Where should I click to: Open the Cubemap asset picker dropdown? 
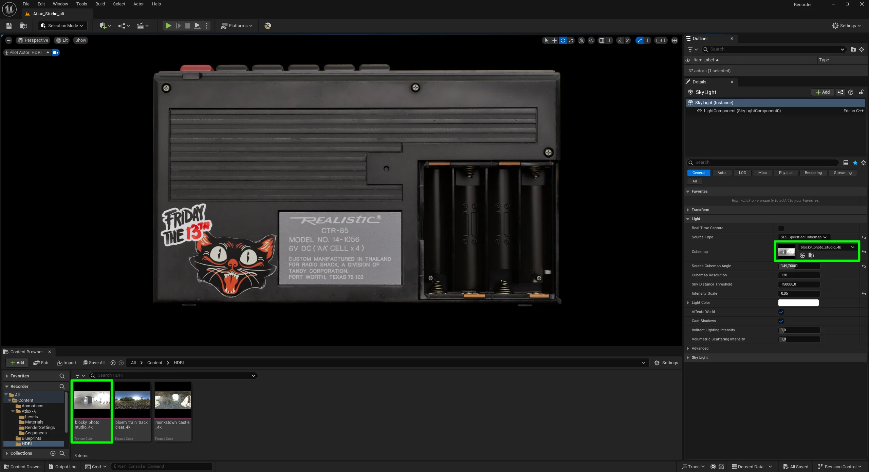(827, 247)
